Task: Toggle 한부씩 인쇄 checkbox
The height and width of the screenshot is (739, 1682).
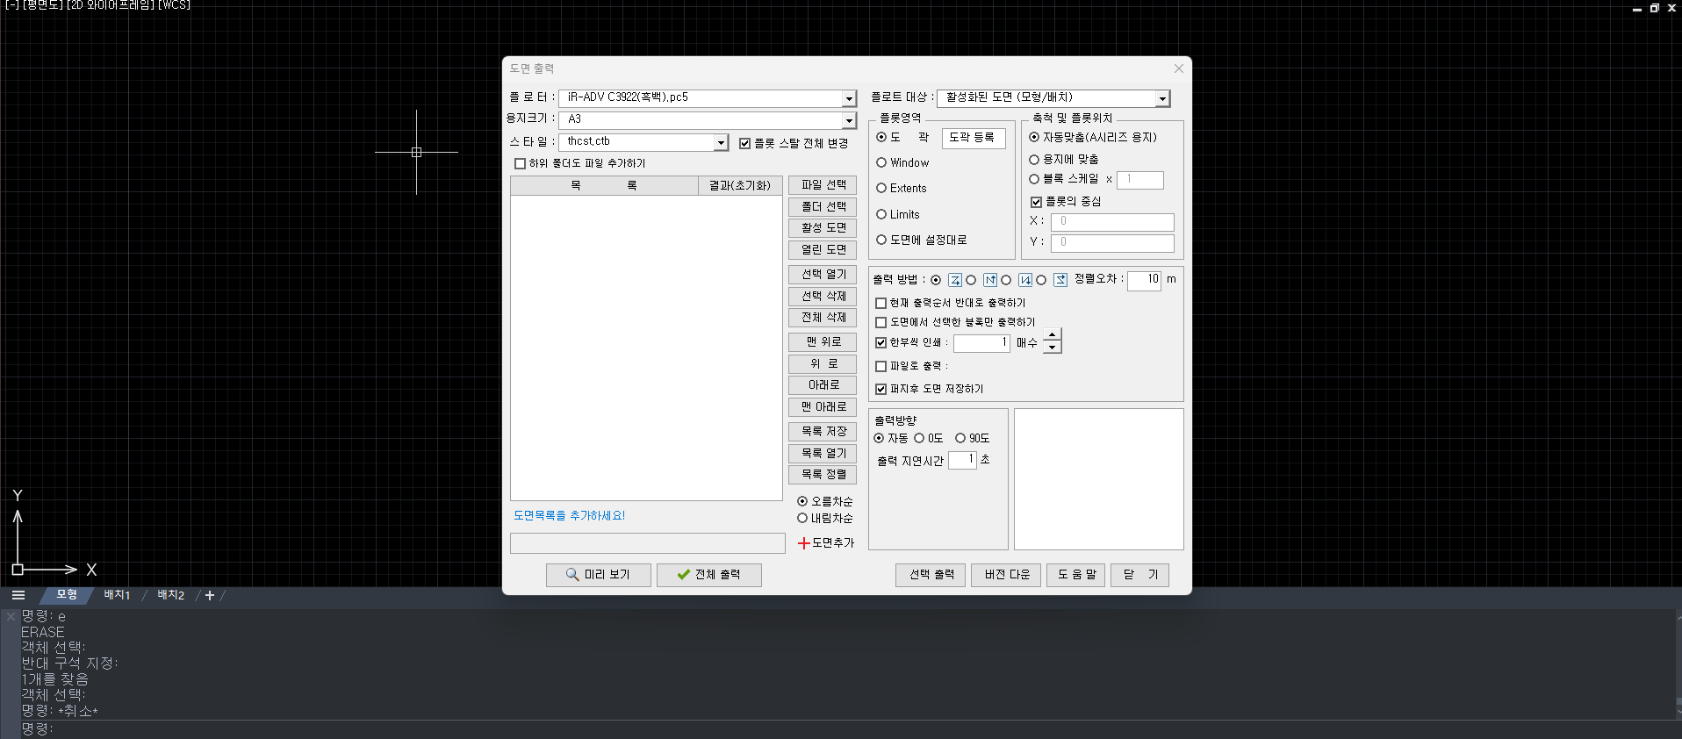Action: click(x=881, y=342)
